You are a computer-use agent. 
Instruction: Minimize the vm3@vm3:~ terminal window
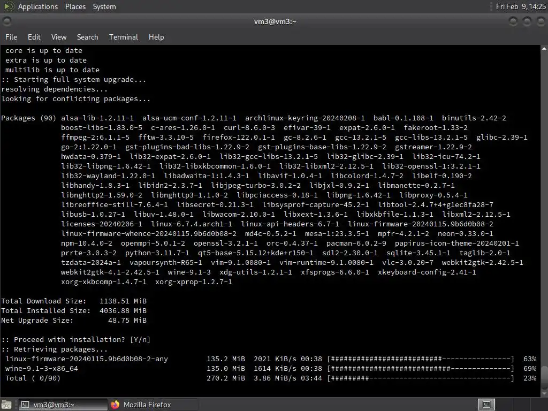click(513, 21)
